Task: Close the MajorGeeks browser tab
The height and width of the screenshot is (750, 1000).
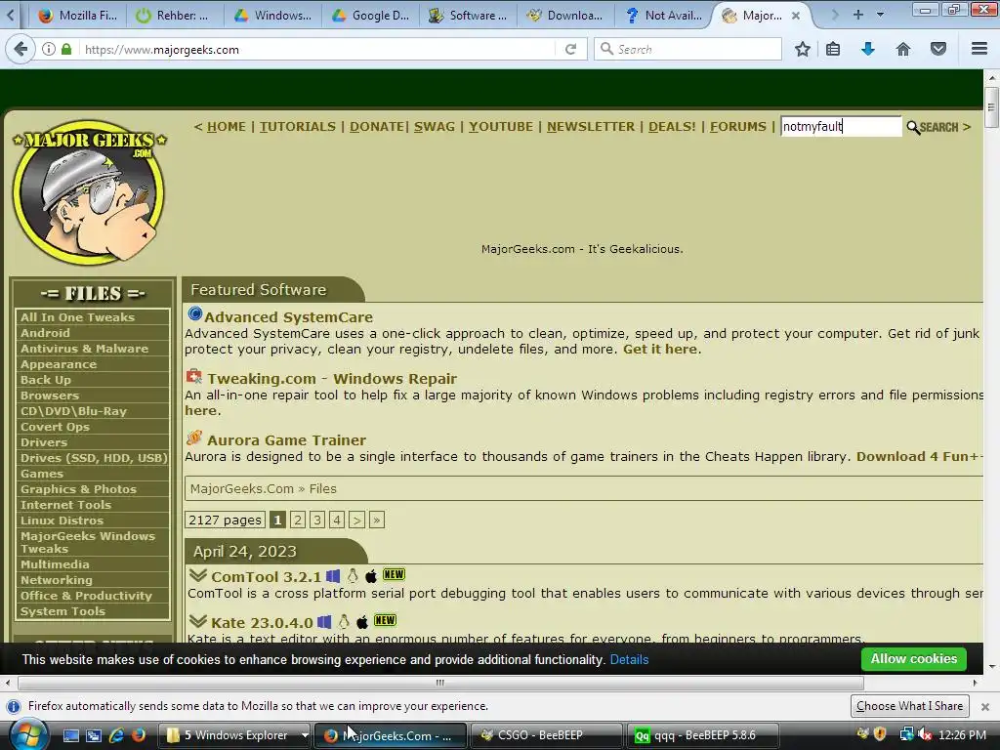Action: tap(795, 16)
